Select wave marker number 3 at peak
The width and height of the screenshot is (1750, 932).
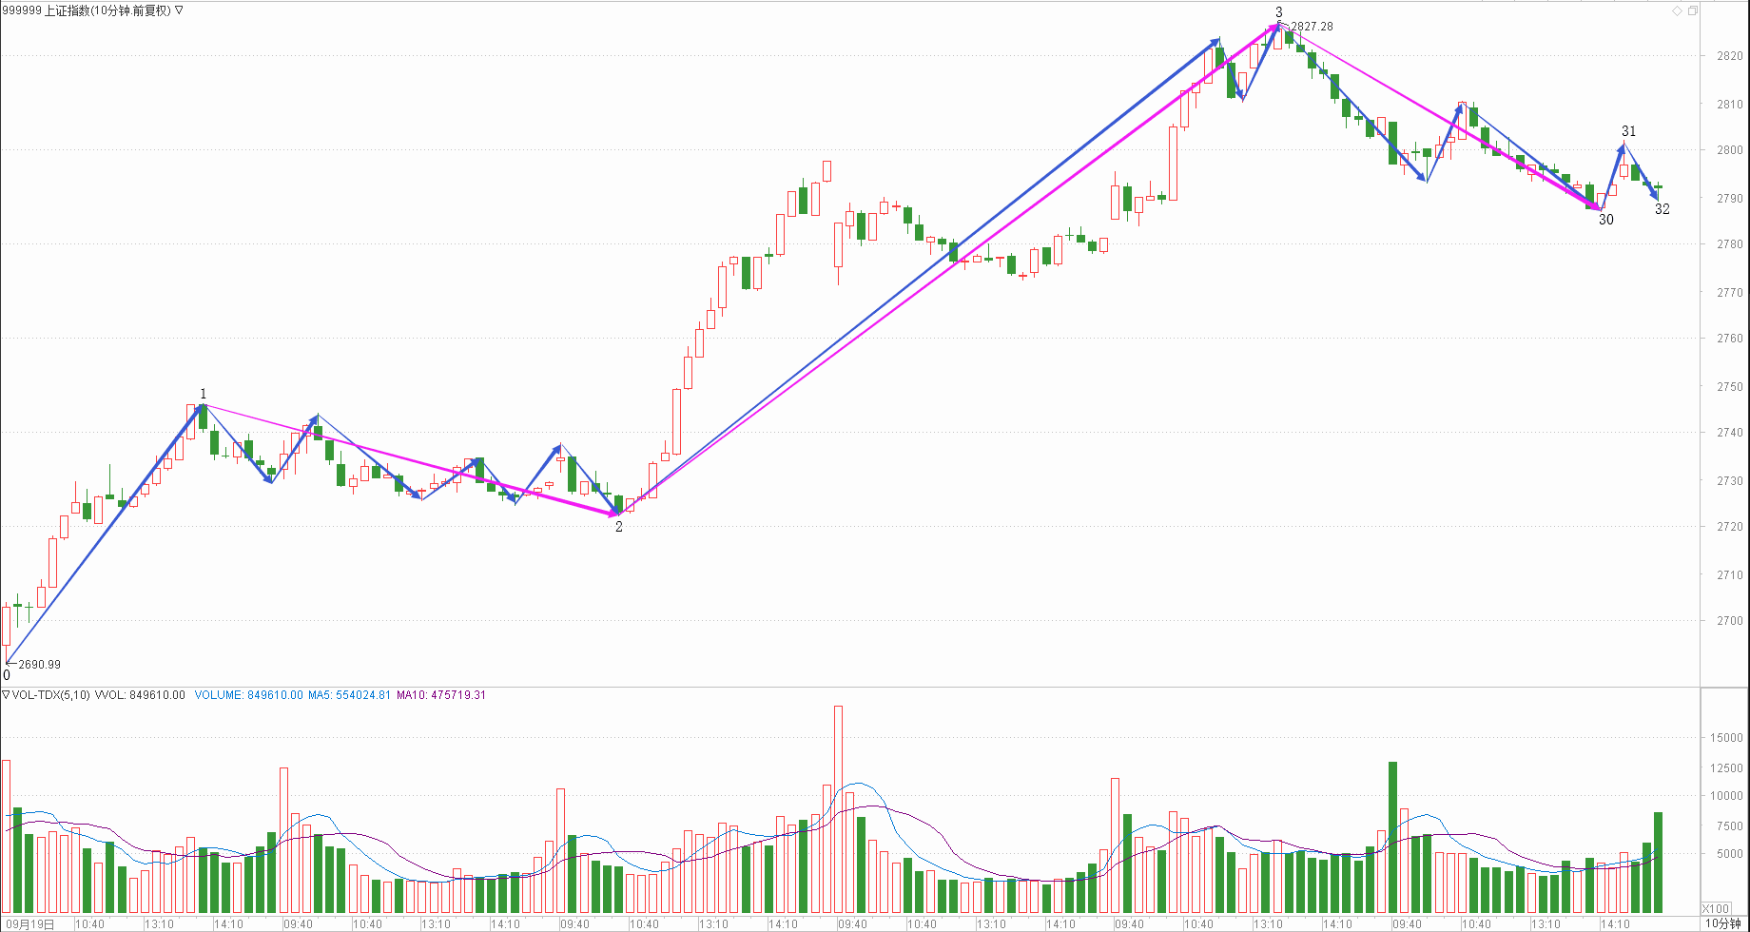point(1279,12)
